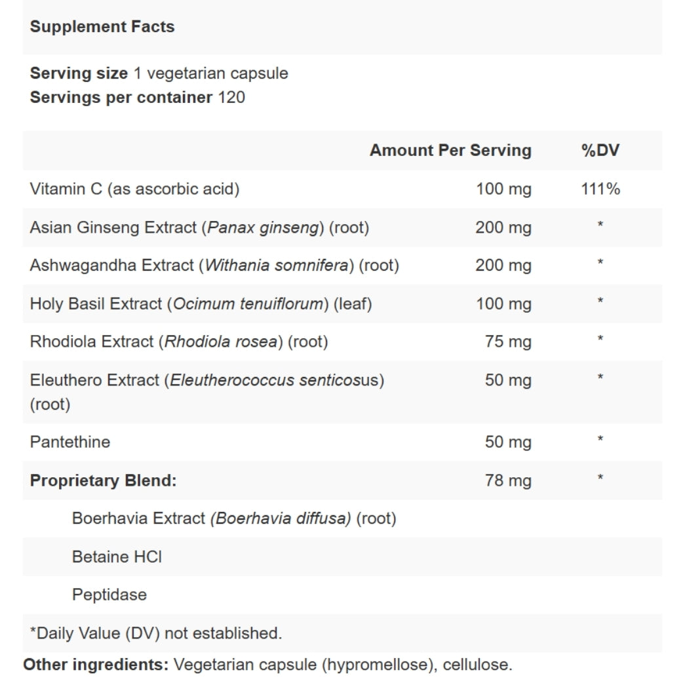Screen dimensions: 687x687
Task: Select the Vitamin C ingredient row
Action: click(134, 189)
